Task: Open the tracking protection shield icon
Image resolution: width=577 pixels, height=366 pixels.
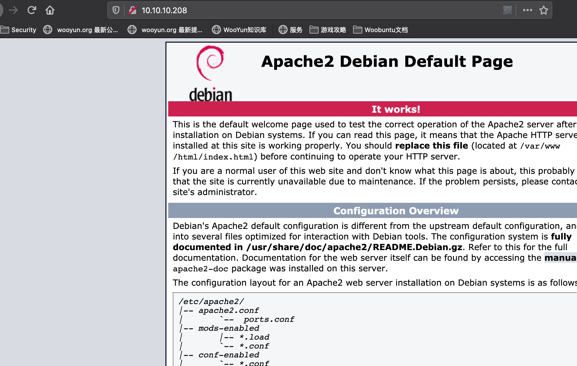Action: [116, 10]
